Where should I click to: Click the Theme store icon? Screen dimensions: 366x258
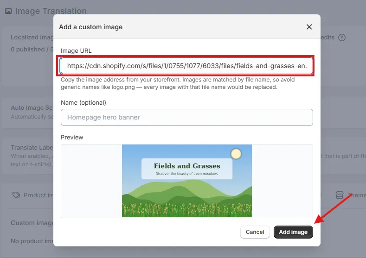point(340,195)
